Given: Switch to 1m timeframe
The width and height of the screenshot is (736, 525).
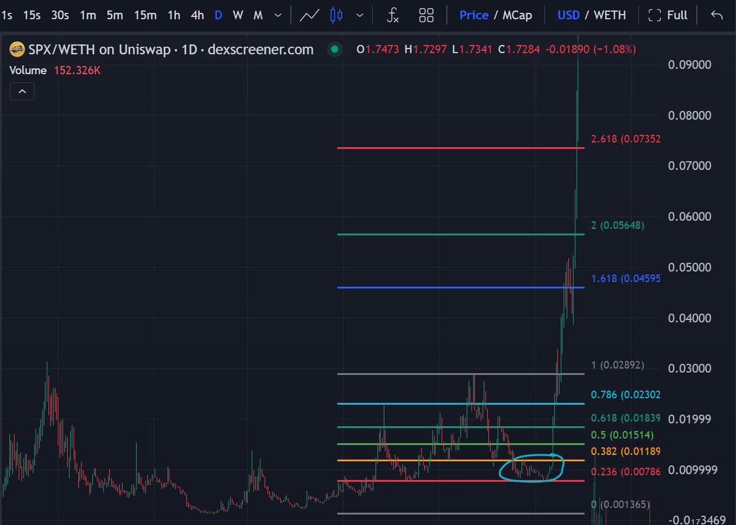Looking at the screenshot, I should [88, 15].
